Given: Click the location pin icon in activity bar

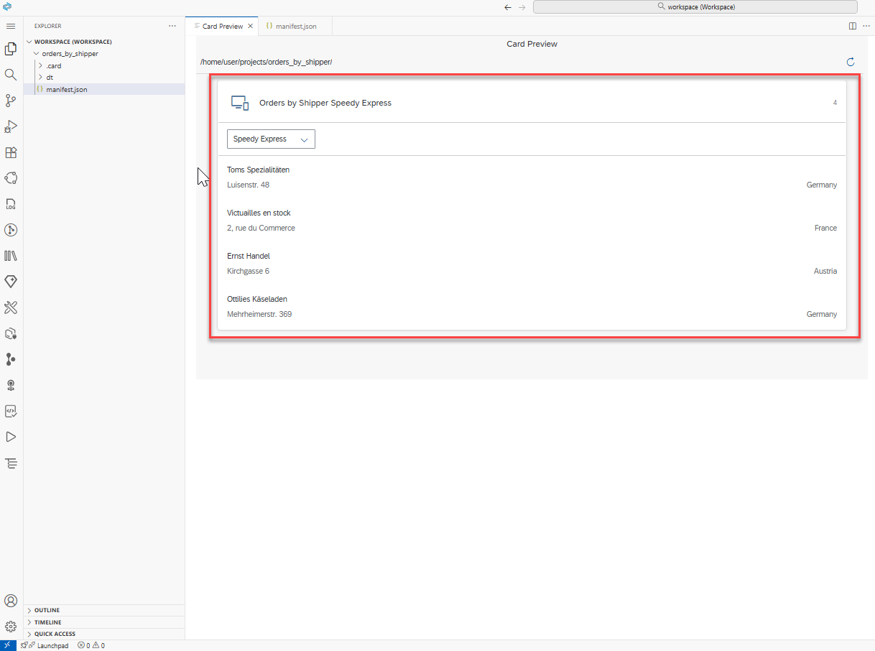Looking at the screenshot, I should (x=11, y=385).
